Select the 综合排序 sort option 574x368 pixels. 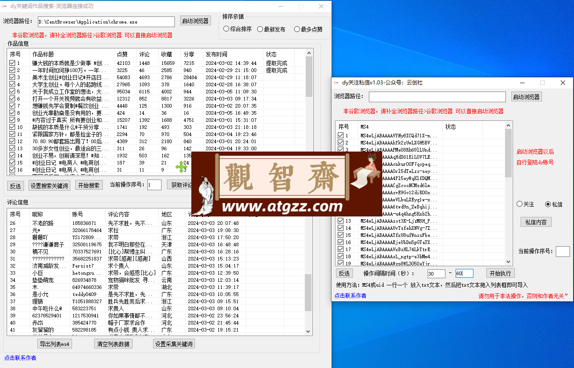238,29
